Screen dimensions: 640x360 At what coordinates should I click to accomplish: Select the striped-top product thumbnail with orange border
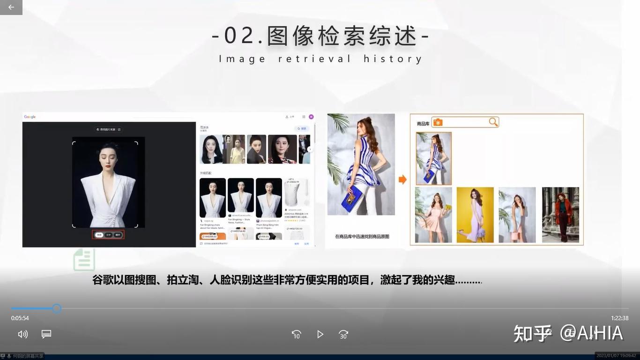tap(434, 158)
